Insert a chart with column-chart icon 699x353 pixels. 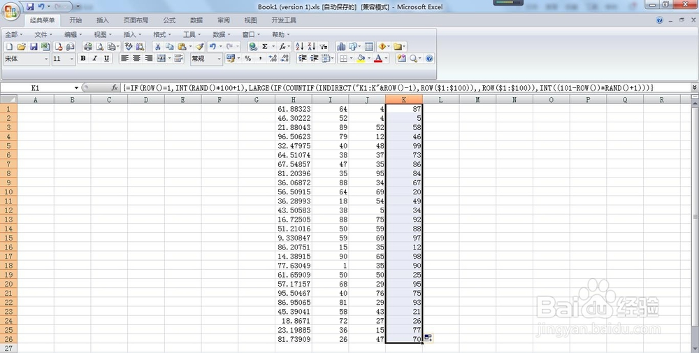tap(341, 46)
